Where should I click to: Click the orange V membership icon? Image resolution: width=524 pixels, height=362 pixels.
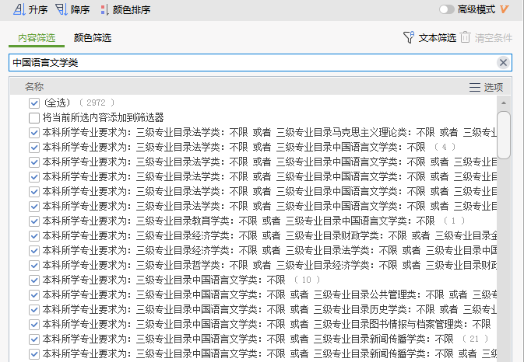point(504,9)
